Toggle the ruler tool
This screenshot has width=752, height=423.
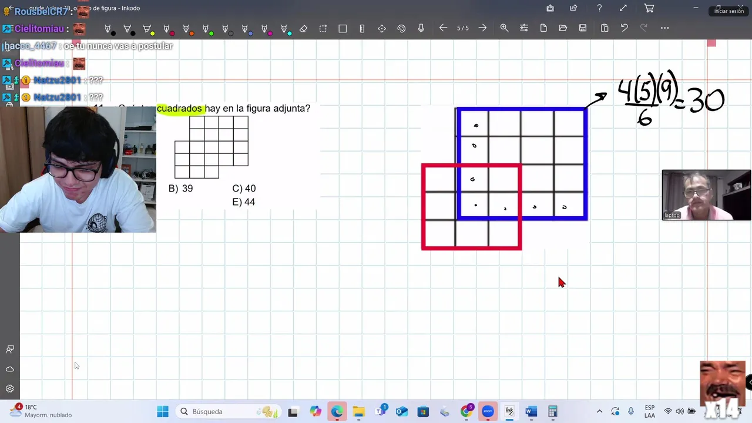pos(362,28)
